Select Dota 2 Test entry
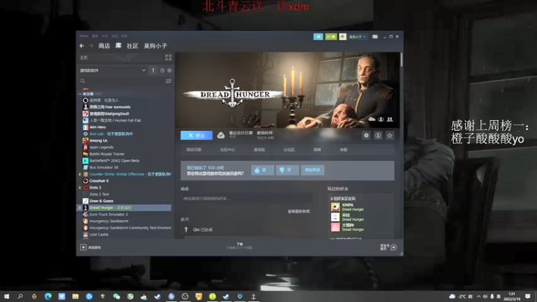The image size is (537, 302). pos(99,194)
